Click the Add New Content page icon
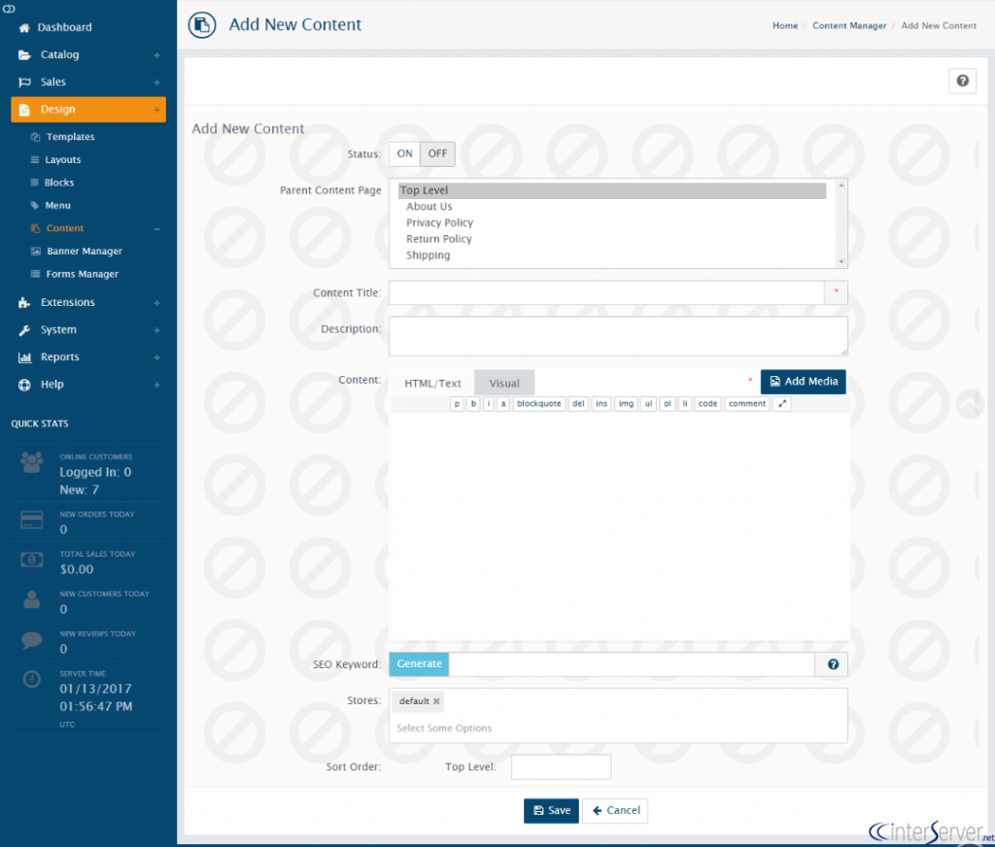Viewport: 995px width, 847px height. [x=202, y=24]
